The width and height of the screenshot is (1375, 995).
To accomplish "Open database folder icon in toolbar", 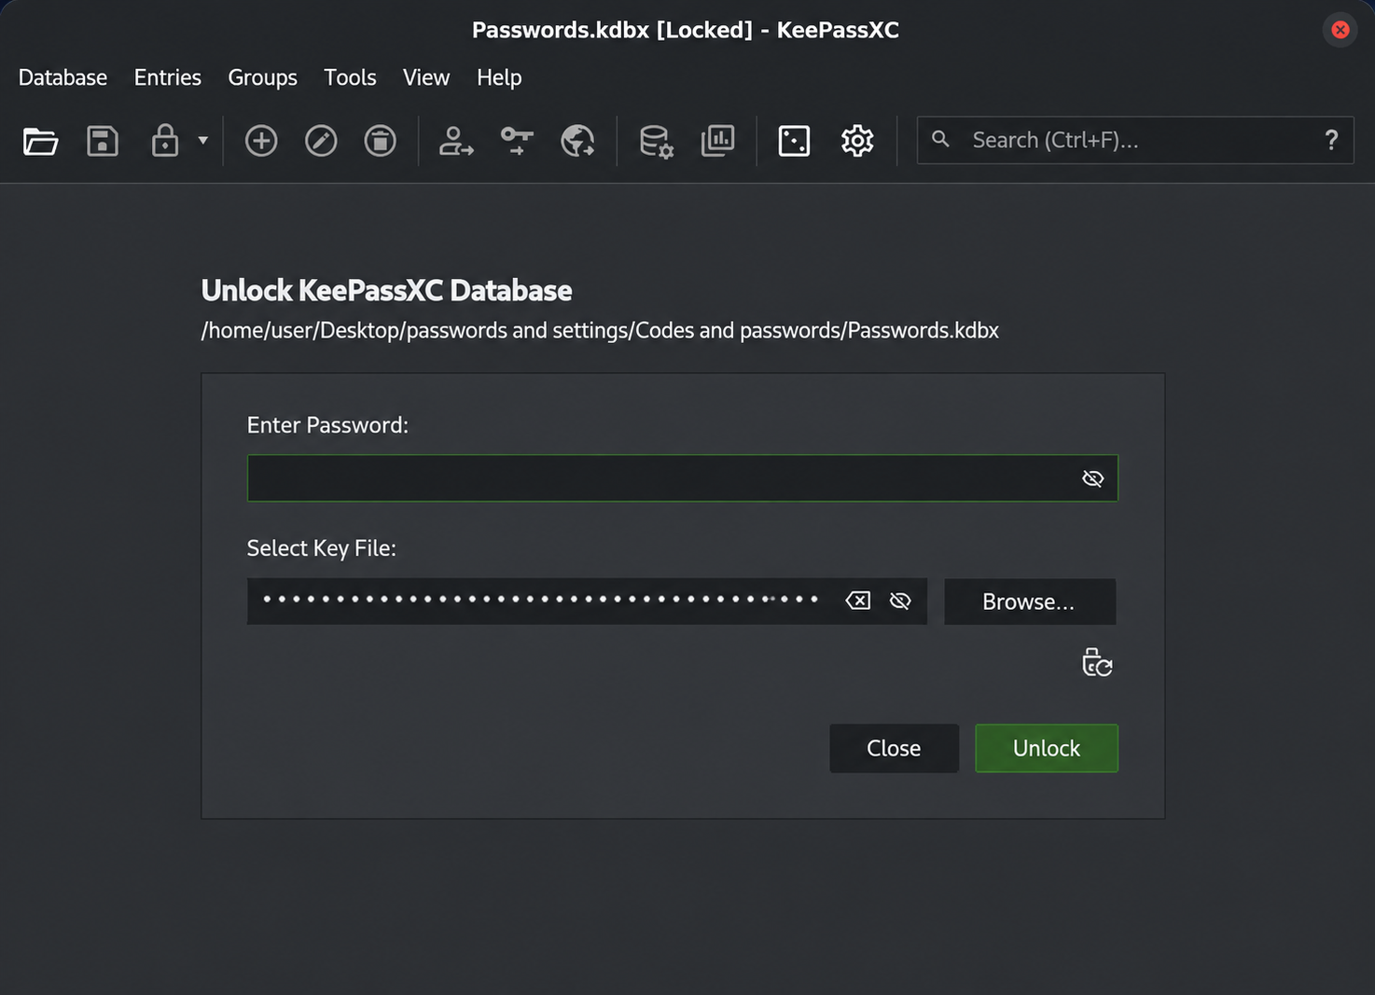I will point(40,141).
